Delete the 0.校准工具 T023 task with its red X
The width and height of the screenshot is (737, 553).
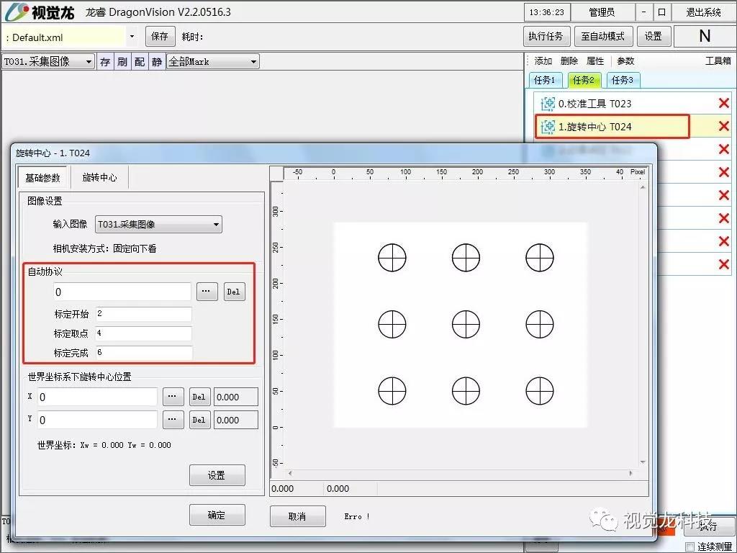pyautogui.click(x=723, y=104)
